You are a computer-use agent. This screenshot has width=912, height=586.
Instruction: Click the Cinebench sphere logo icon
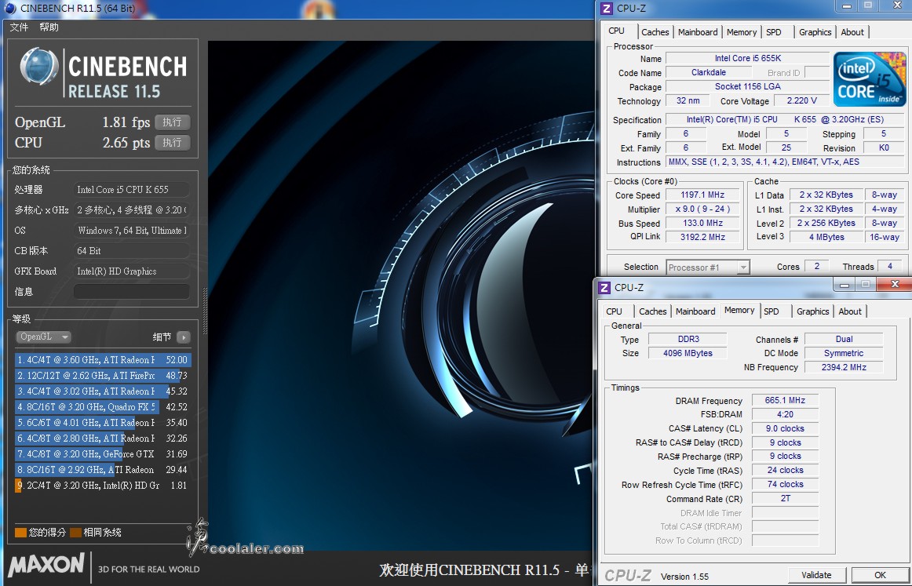(39, 67)
